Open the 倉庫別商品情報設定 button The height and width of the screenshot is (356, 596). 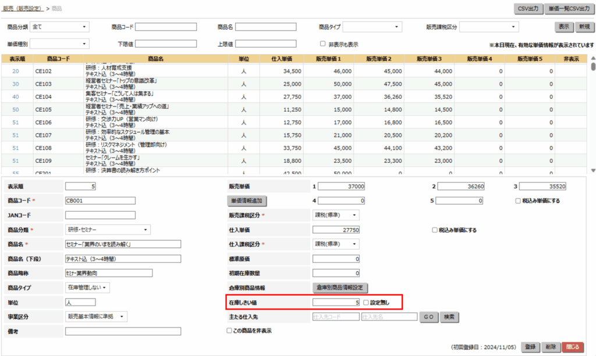point(340,287)
